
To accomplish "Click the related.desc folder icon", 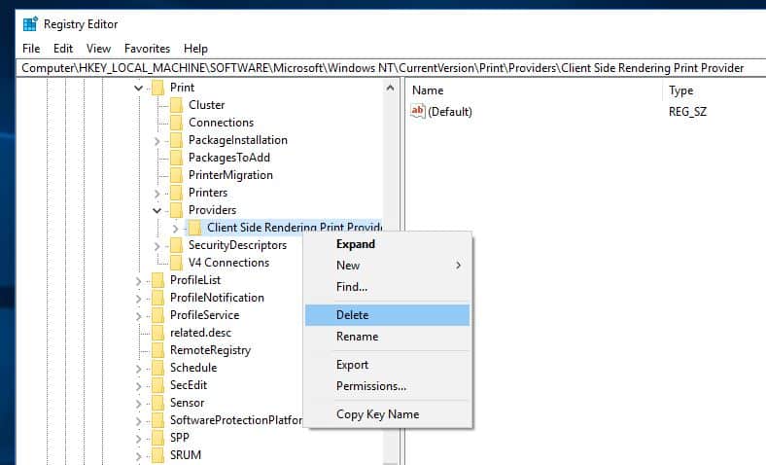I will 157,333.
